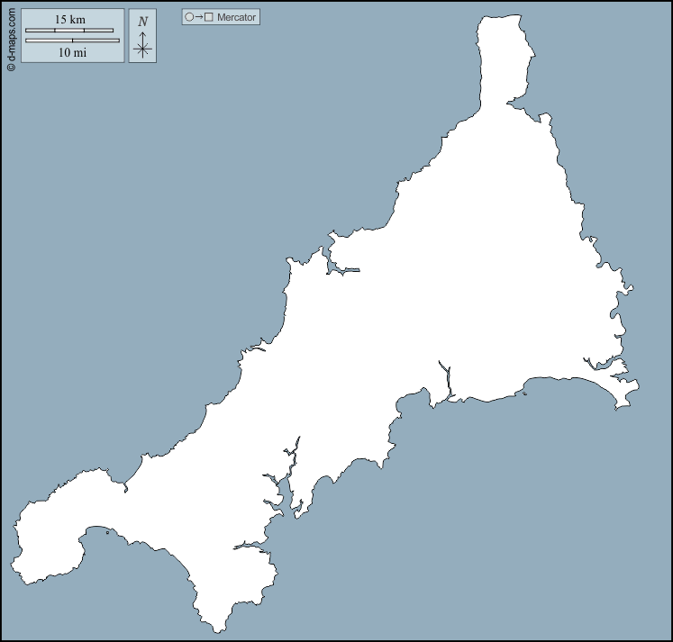Viewport: 673px width, 642px height.
Task: Click the Mercator projection label text
Action: click(x=237, y=17)
